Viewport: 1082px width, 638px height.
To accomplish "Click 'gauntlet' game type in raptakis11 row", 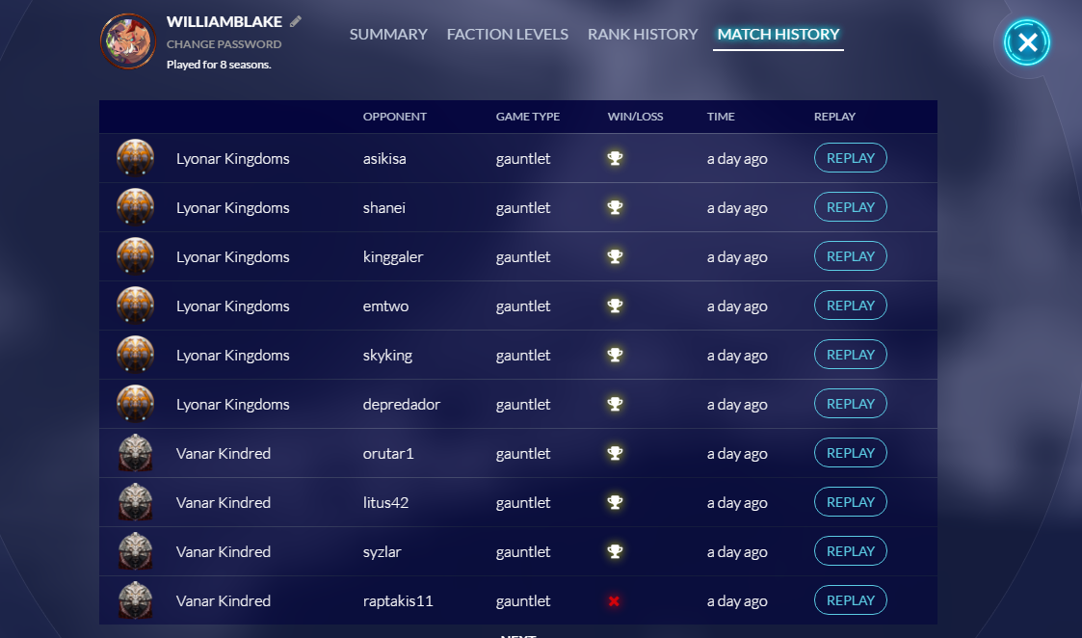I will click(523, 601).
